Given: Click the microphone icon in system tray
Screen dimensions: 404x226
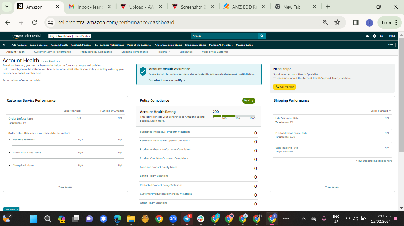Looking at the screenshot, I should click(x=324, y=219).
